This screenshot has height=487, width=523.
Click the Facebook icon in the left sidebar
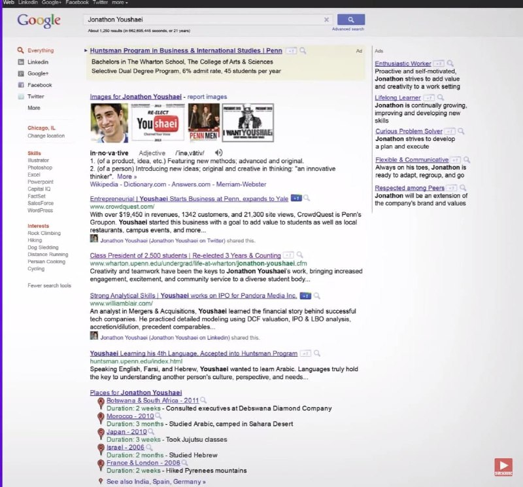point(21,85)
